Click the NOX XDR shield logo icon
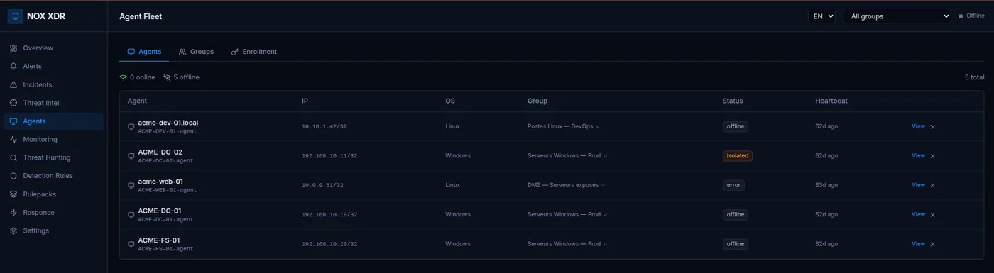 tap(15, 16)
